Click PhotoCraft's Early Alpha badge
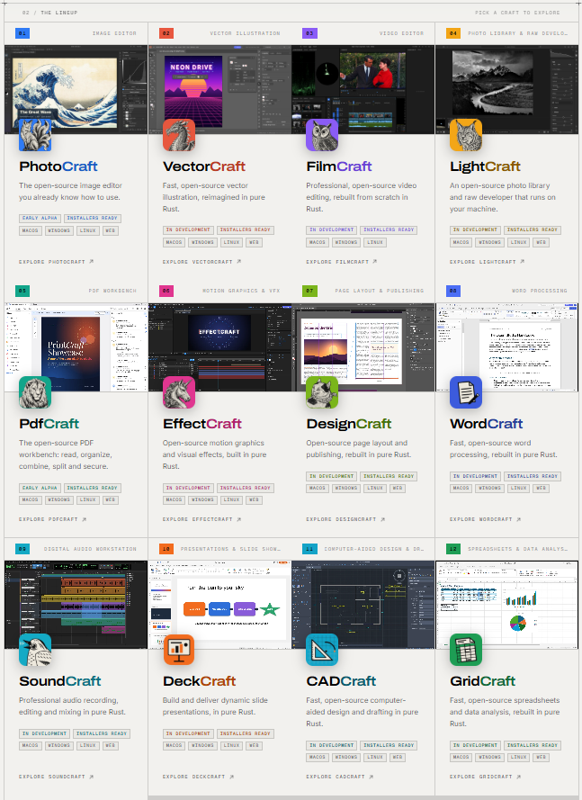The height and width of the screenshot is (800, 582). click(40, 219)
